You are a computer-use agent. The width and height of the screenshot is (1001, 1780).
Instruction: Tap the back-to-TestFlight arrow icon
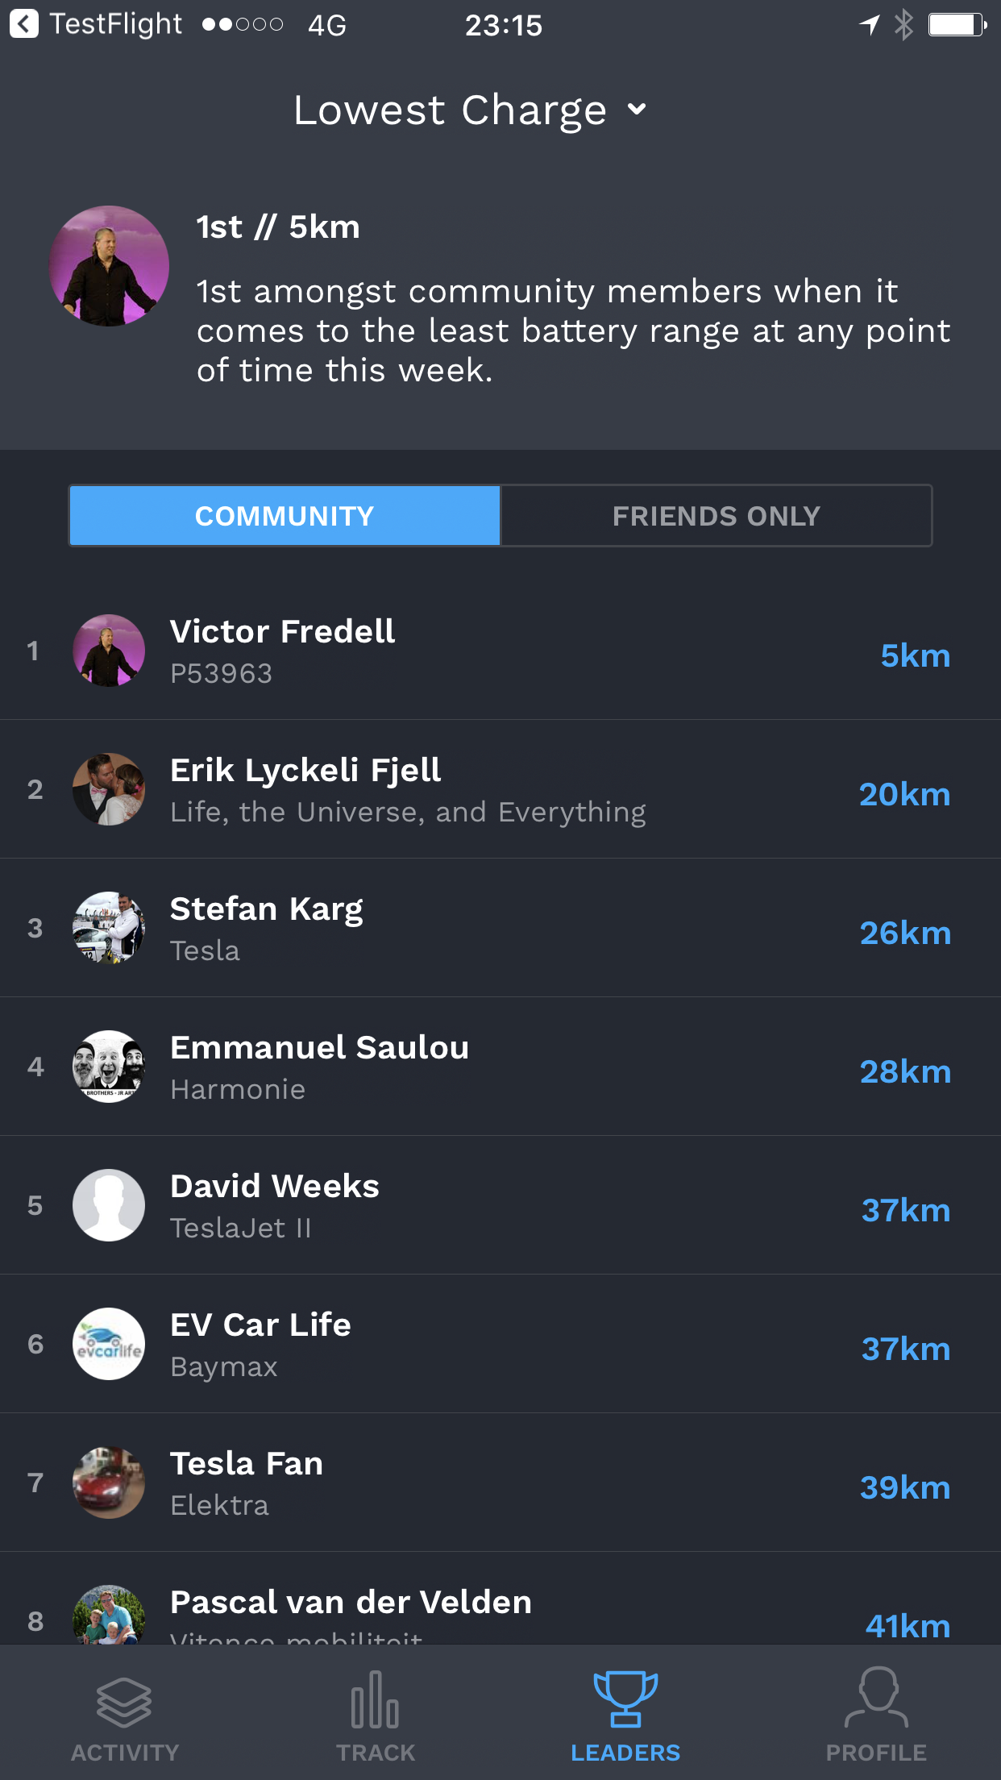point(24,24)
